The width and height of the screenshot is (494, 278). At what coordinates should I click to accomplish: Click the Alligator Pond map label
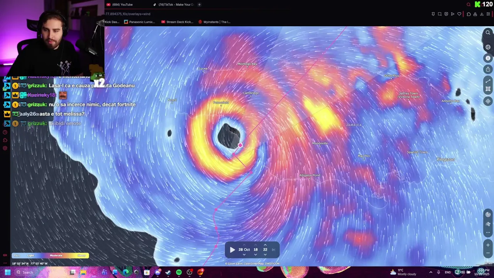click(x=310, y=175)
